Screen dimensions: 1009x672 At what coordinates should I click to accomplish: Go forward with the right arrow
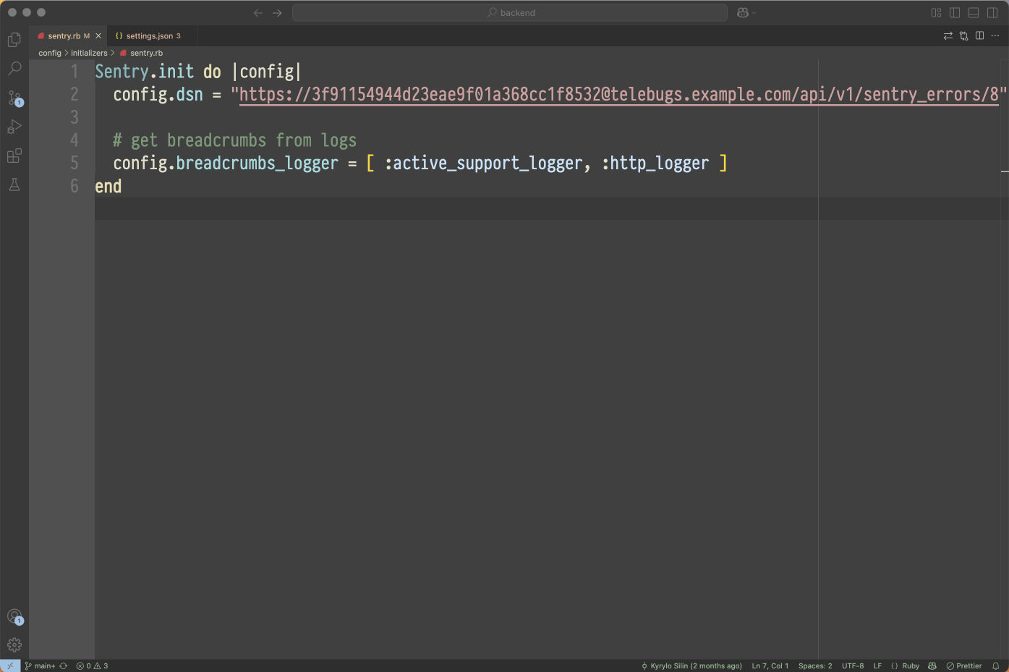coord(277,12)
